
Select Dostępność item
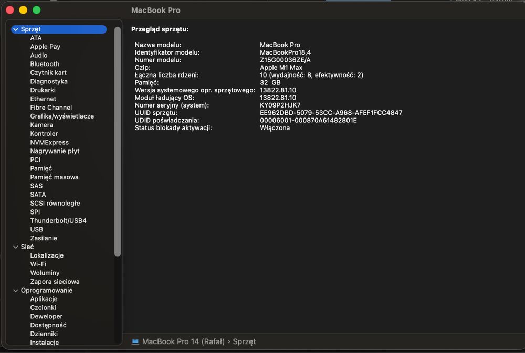pos(48,325)
